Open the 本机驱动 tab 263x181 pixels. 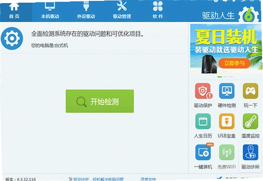[50, 11]
